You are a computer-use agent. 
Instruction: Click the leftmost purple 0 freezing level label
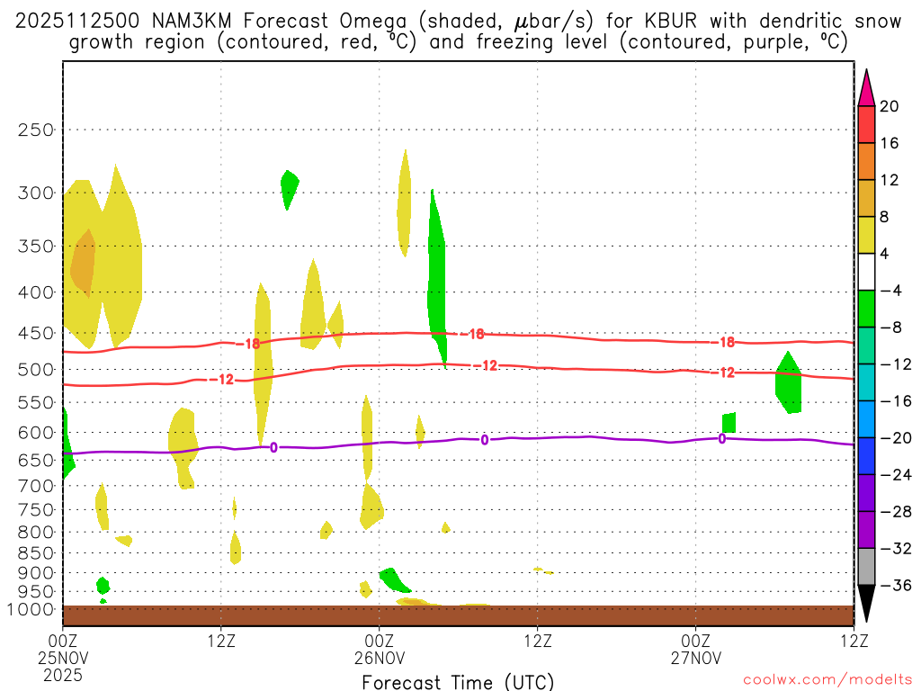point(273,448)
